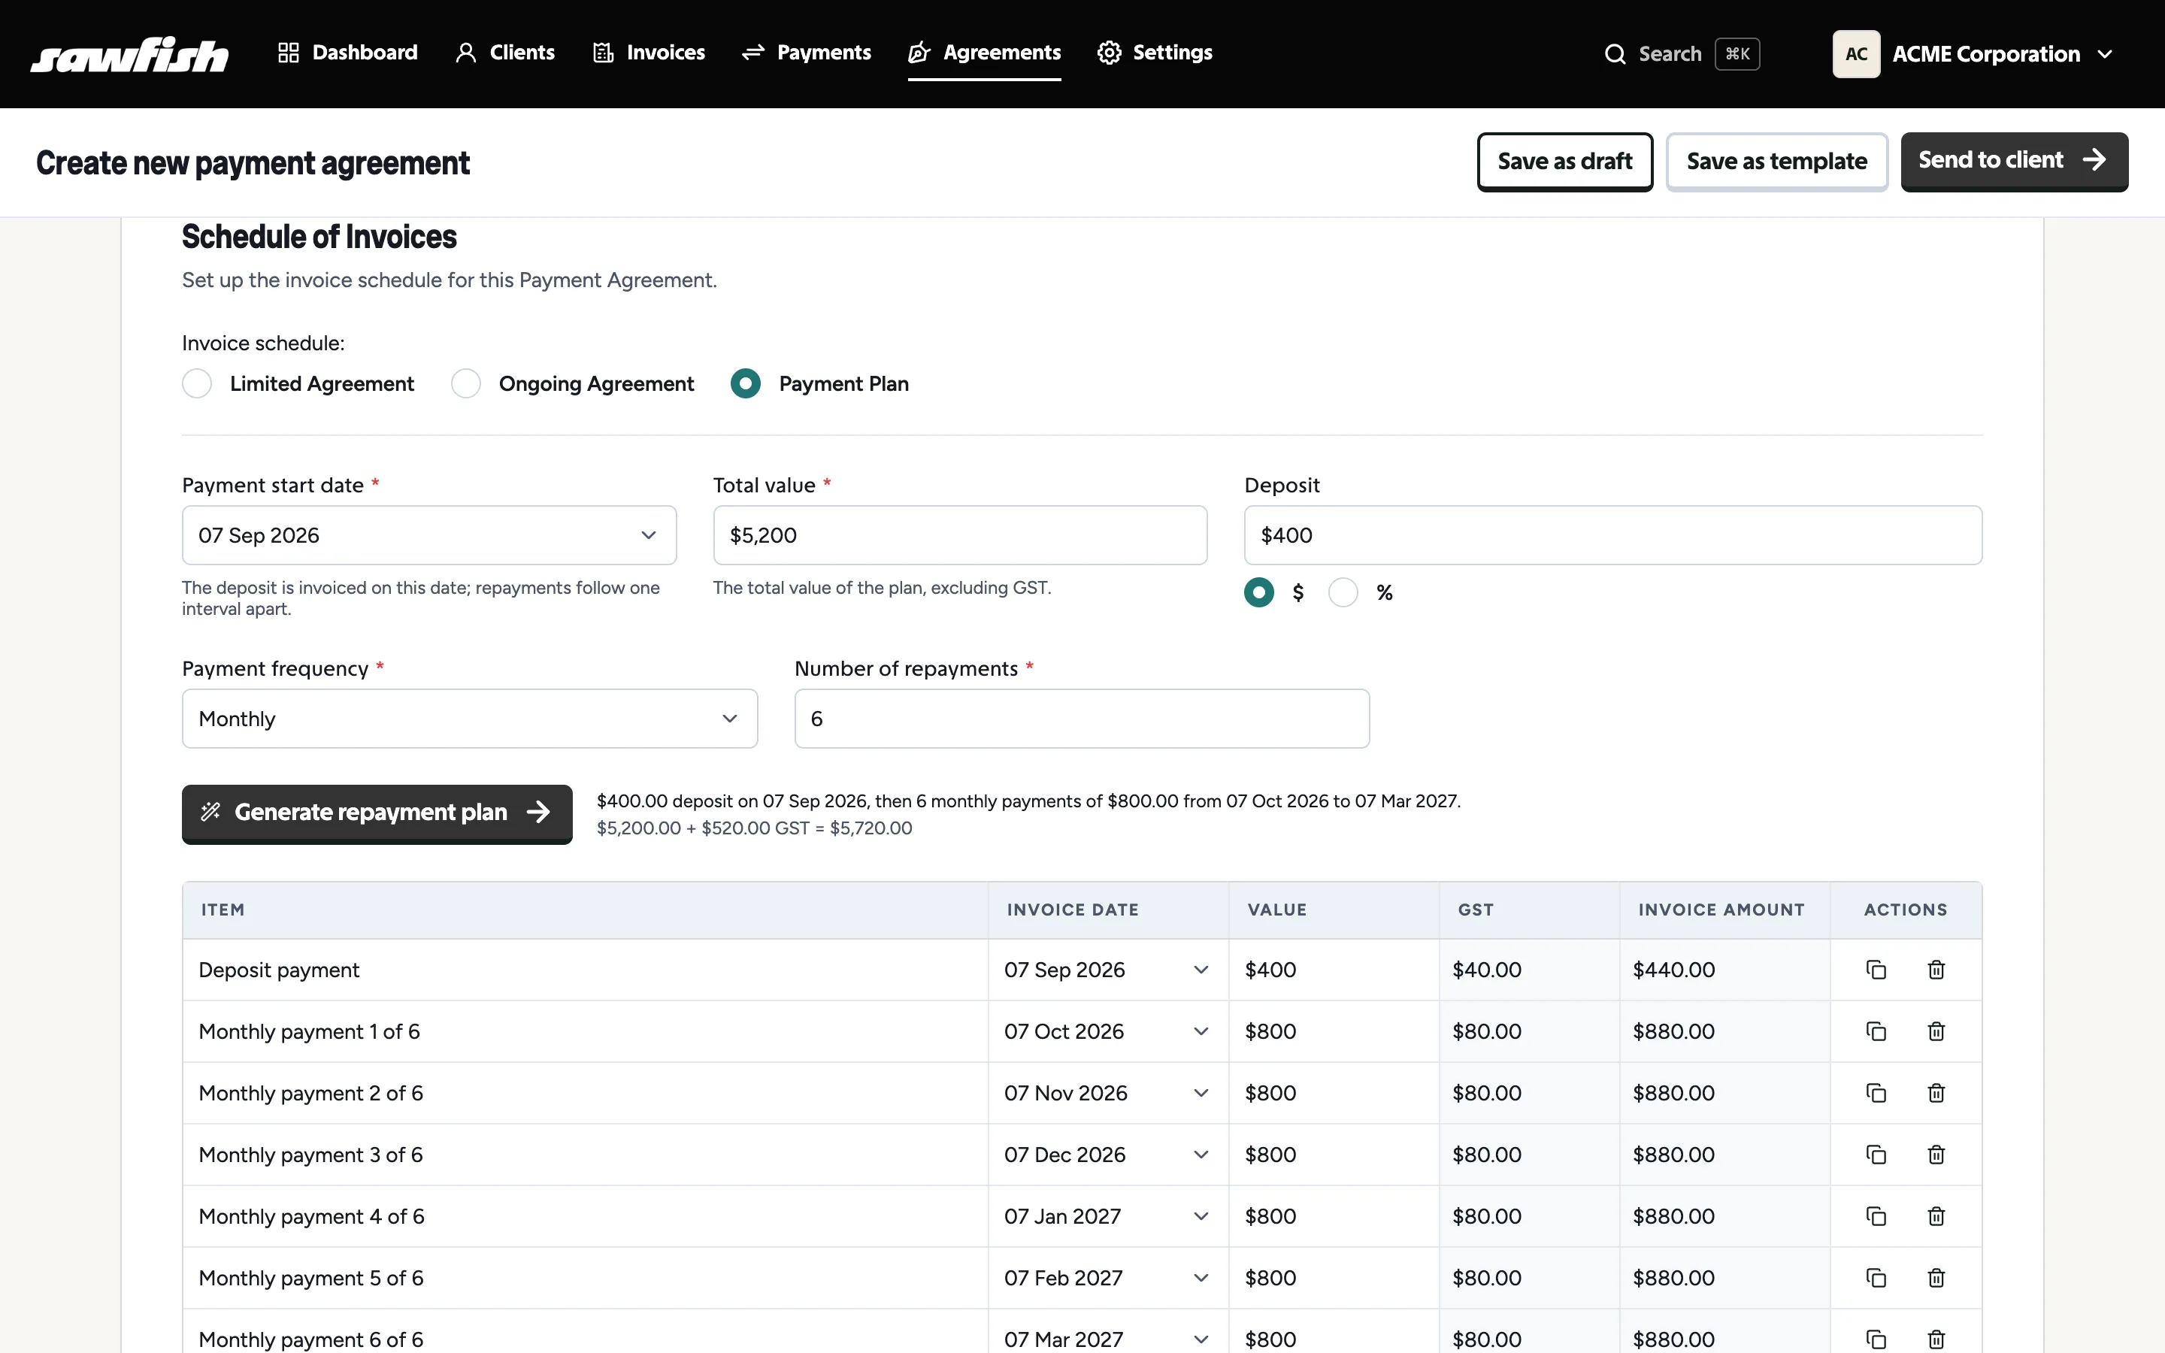This screenshot has height=1353, width=2165.
Task: Edit the Total value field
Action: tap(960, 535)
